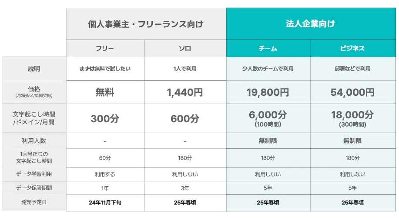This screenshot has height=218, width=399.
Task: Select the データ学習利用 row label
Action: 34,174
